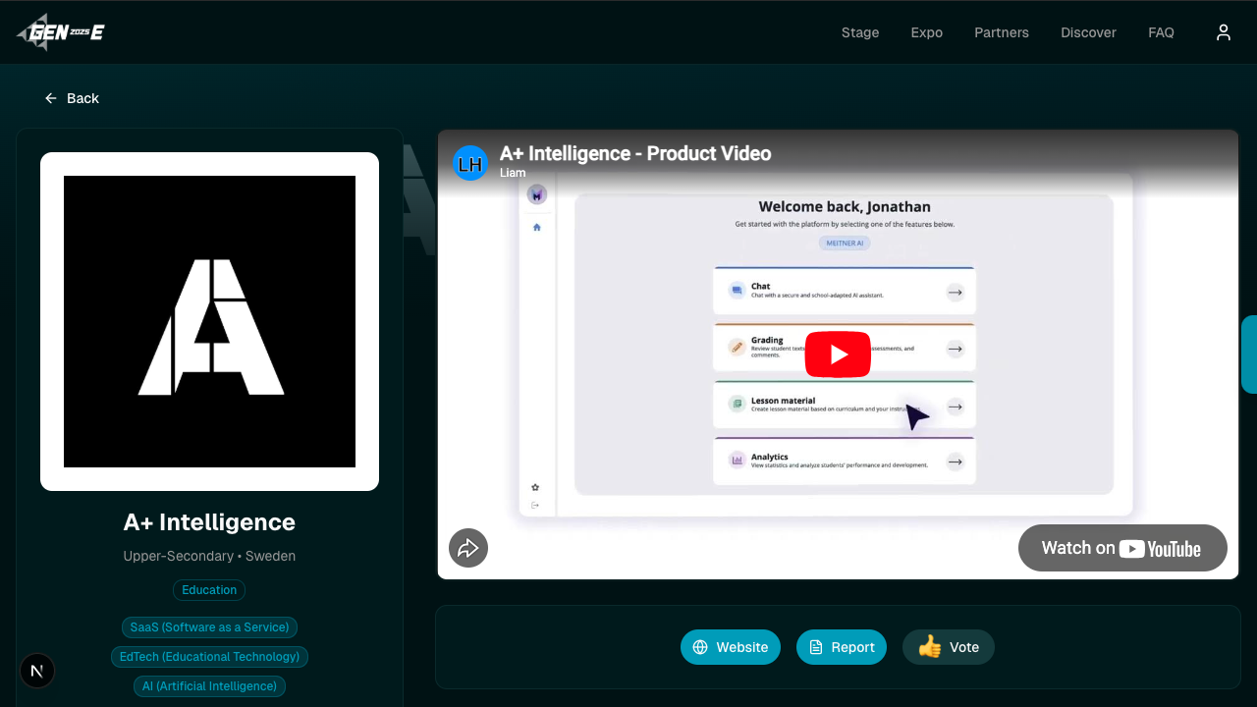Navigate to the FAQ page
This screenshot has width=1257, height=707.
[x=1161, y=32]
